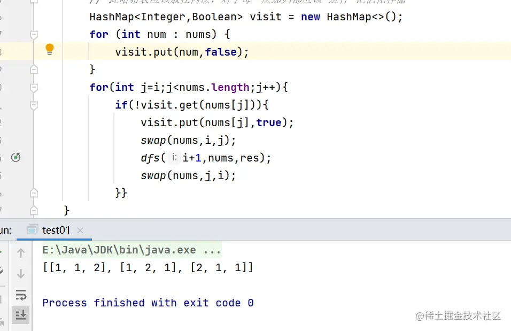
Task: Expand the folded 'E:\Java\JDK\bin\java.exe ...' command line
Action: 131,250
